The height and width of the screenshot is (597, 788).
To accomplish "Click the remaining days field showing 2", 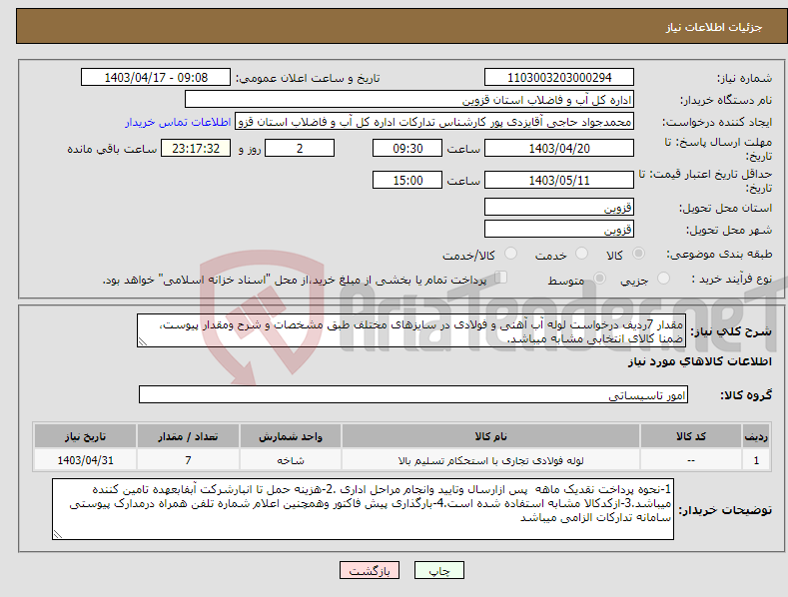I will (x=300, y=148).
